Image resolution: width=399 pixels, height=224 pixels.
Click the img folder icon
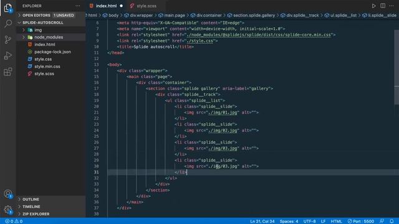coord(30,30)
